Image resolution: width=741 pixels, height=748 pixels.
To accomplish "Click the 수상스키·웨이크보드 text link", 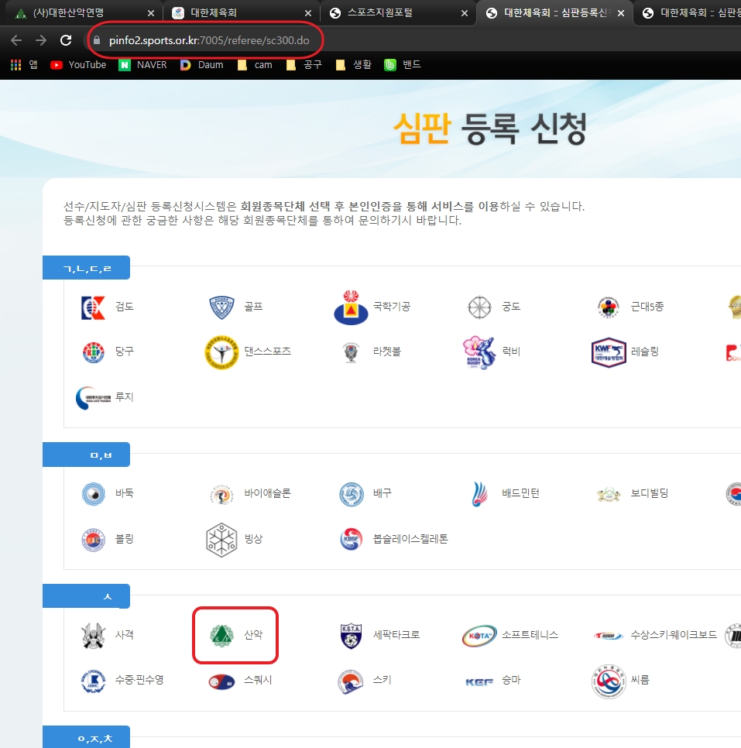I will click(x=674, y=636).
